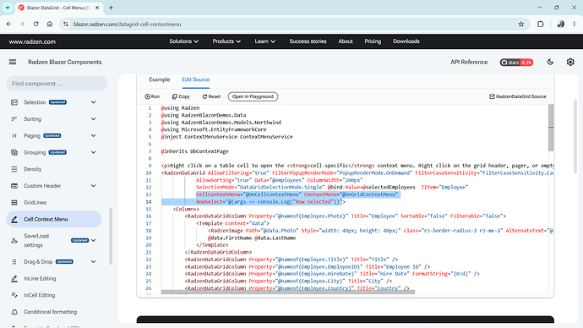Click the sidebar scrollbar

111,236
